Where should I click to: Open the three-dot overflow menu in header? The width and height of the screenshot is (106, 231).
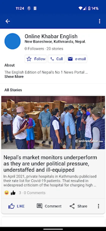[x=100, y=21]
